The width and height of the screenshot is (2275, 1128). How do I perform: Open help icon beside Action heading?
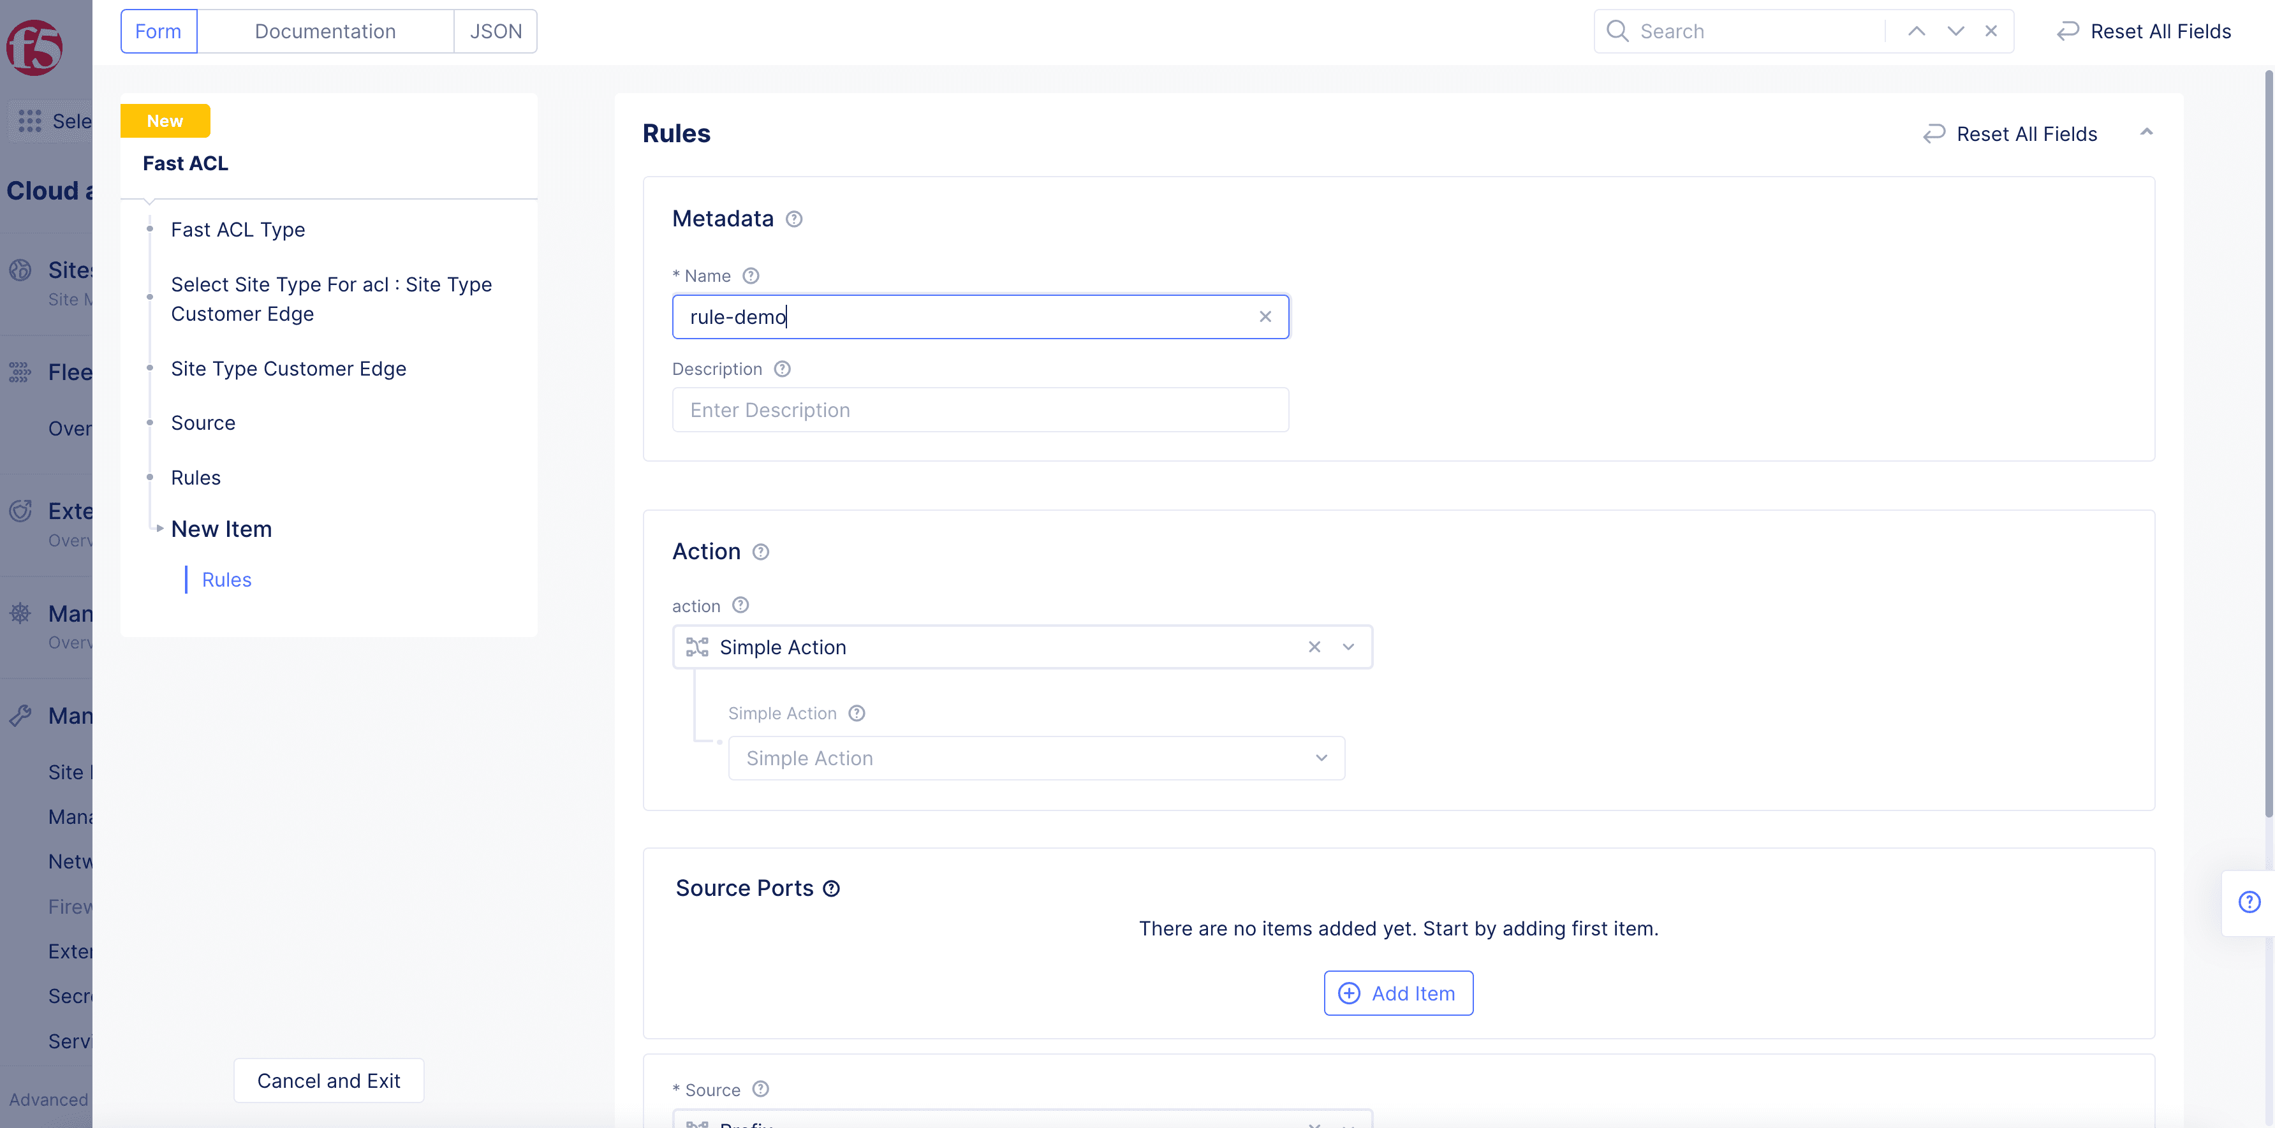[x=760, y=552]
